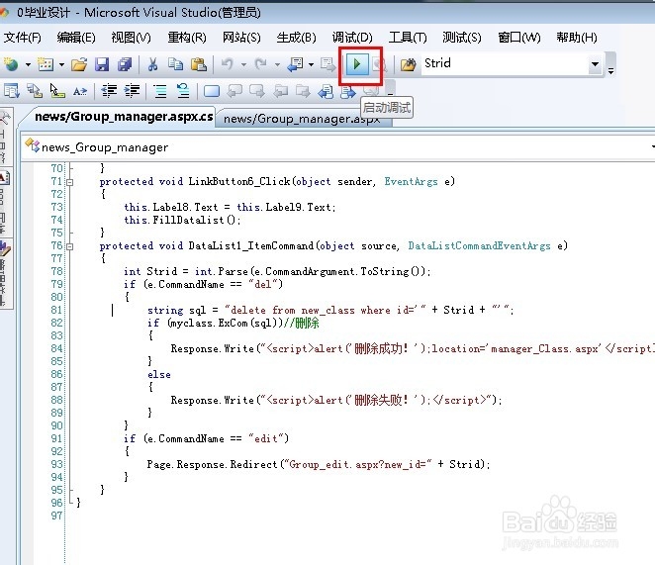Screen dimensions: 655x565
Task: Click the "delete from new_class where id='" string
Action: pyautogui.click(x=325, y=310)
